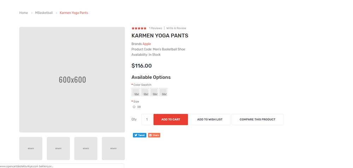Open the 1 Reviews link

tap(156, 28)
